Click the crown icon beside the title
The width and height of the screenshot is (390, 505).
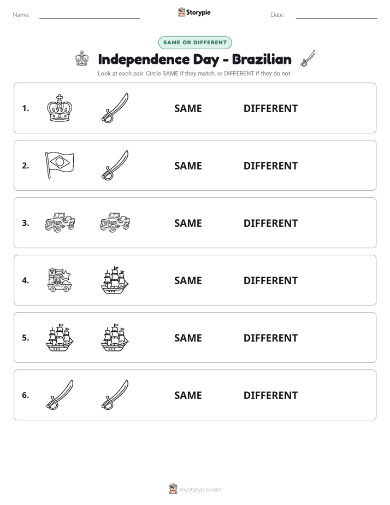point(82,58)
